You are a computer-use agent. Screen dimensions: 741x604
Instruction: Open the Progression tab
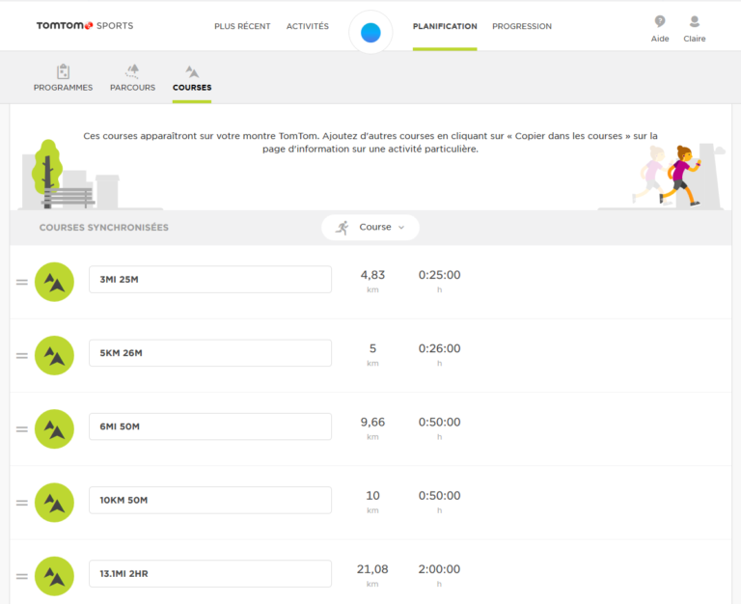click(522, 26)
